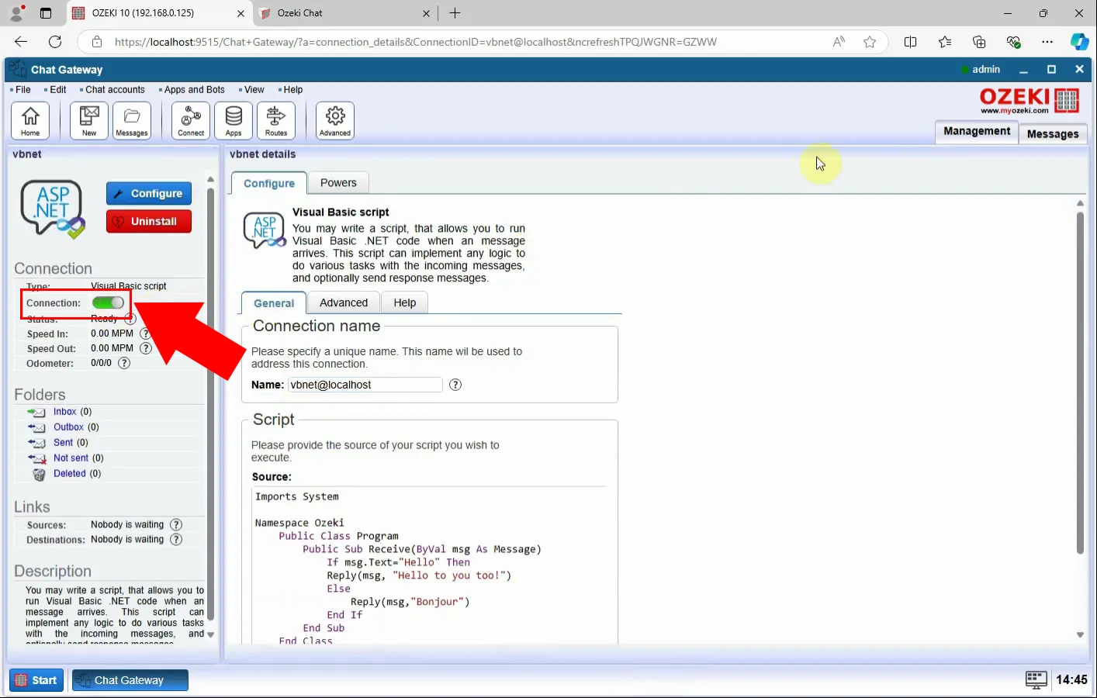Open browser Settings and more menu
The image size is (1097, 698).
pyautogui.click(x=1047, y=42)
